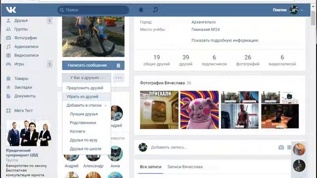The image size is (317, 178).
Task: Open the 6 подписчиков counter
Action: (x=214, y=60)
